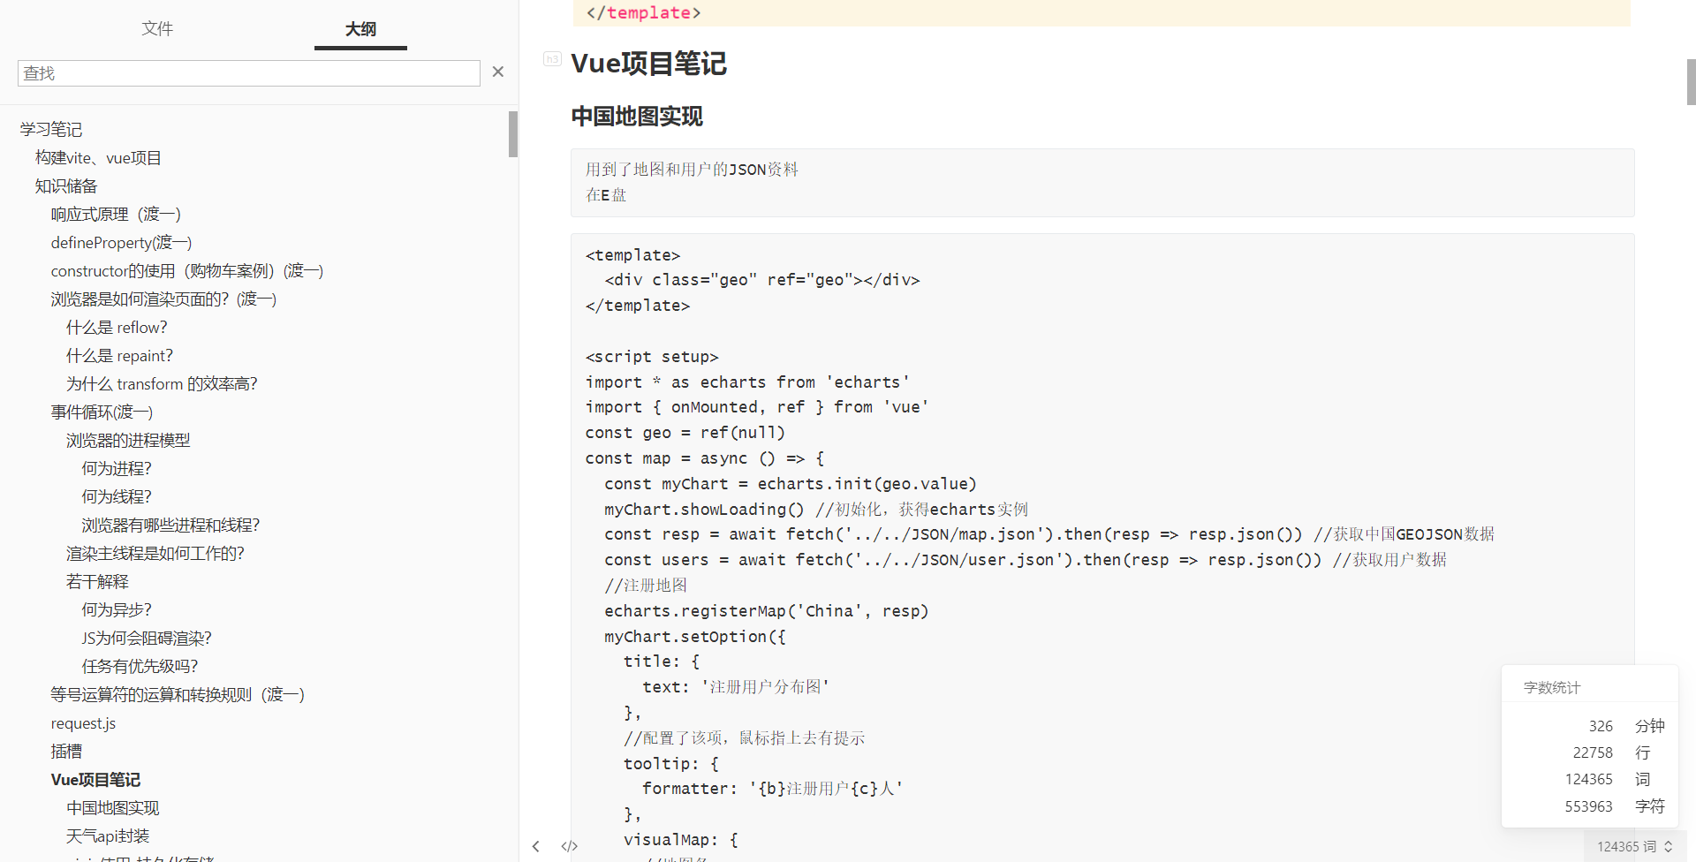Select 浏览器是如何渲染页面的? outline item
The width and height of the screenshot is (1696, 862).
click(x=163, y=299)
